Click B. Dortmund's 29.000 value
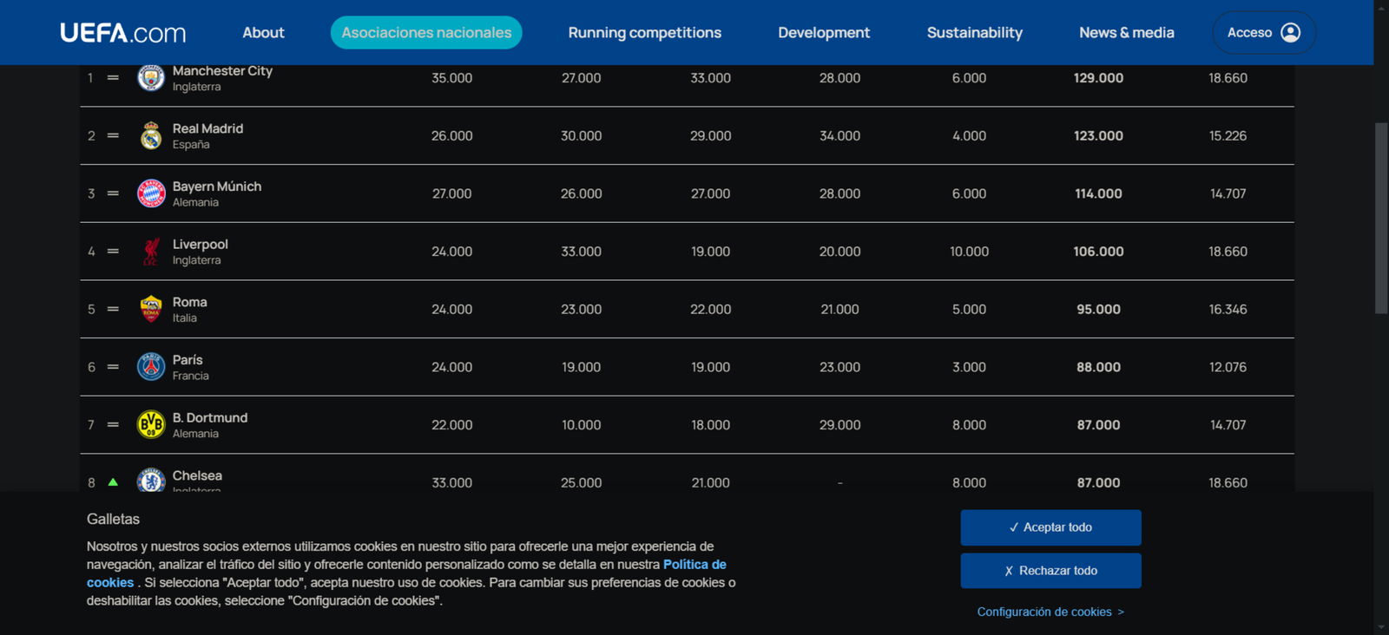The height and width of the screenshot is (635, 1389). pyautogui.click(x=839, y=425)
